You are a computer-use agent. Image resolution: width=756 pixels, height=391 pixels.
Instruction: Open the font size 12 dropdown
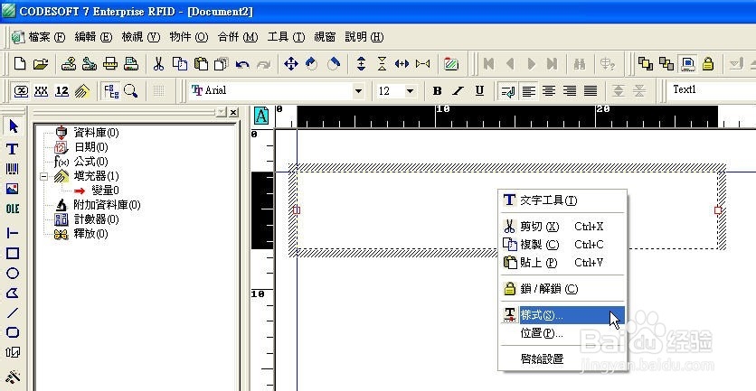pos(410,90)
